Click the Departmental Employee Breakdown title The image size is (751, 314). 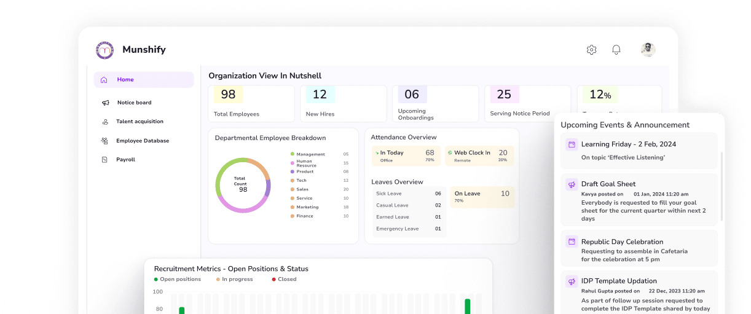click(270, 138)
